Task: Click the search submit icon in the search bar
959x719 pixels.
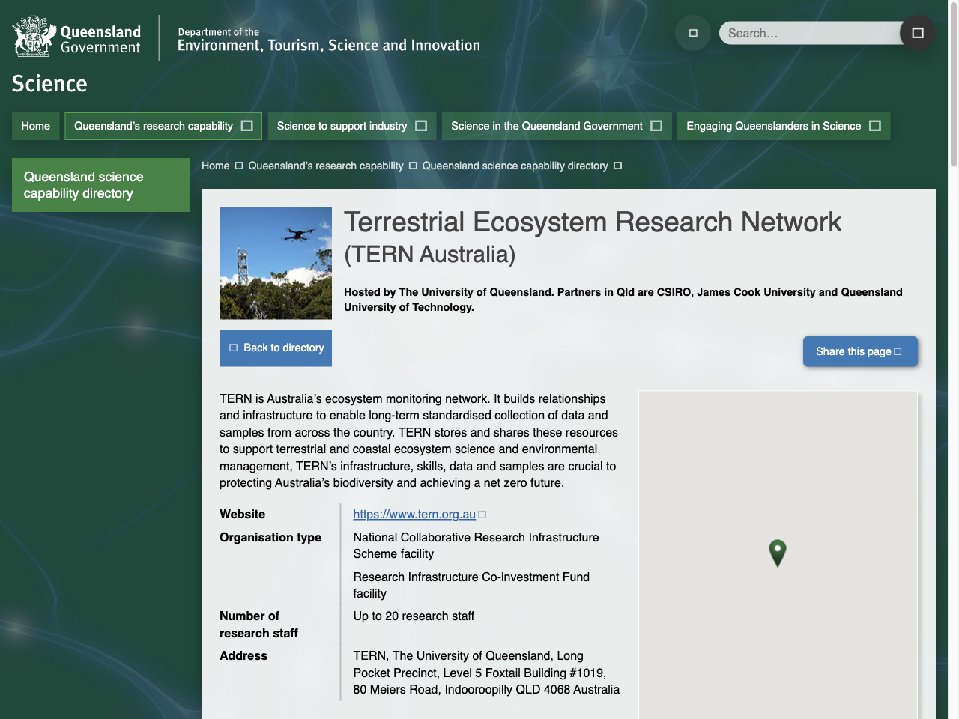Action: coord(917,33)
